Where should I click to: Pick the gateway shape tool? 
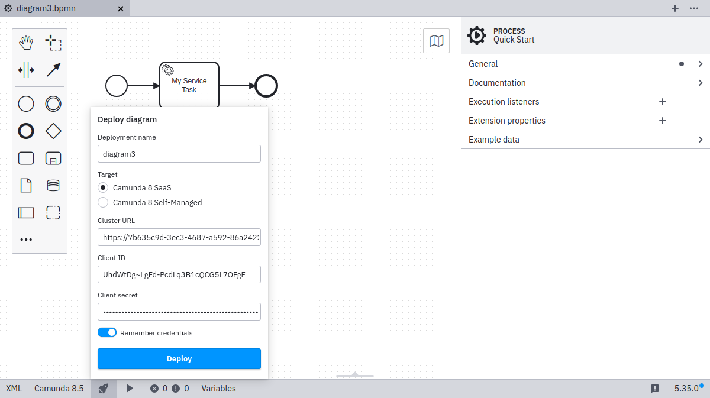tap(53, 131)
